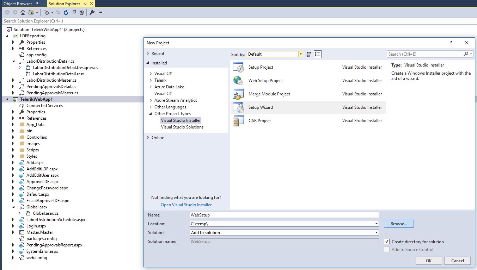Click the Setup Wizard template icon
477x270 pixels.
tap(238, 107)
